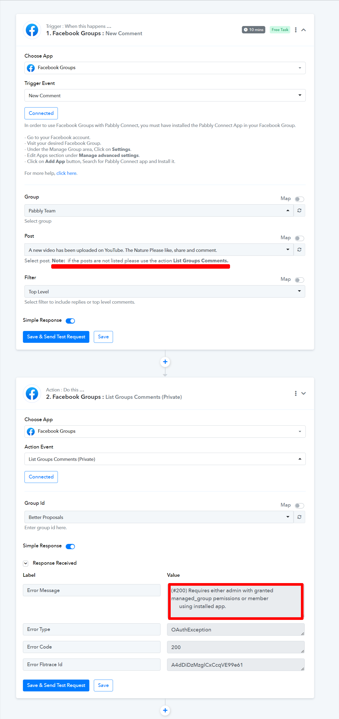Open the Post dropdown with the YouTube video post
This screenshot has height=719, width=339.
[159, 249]
